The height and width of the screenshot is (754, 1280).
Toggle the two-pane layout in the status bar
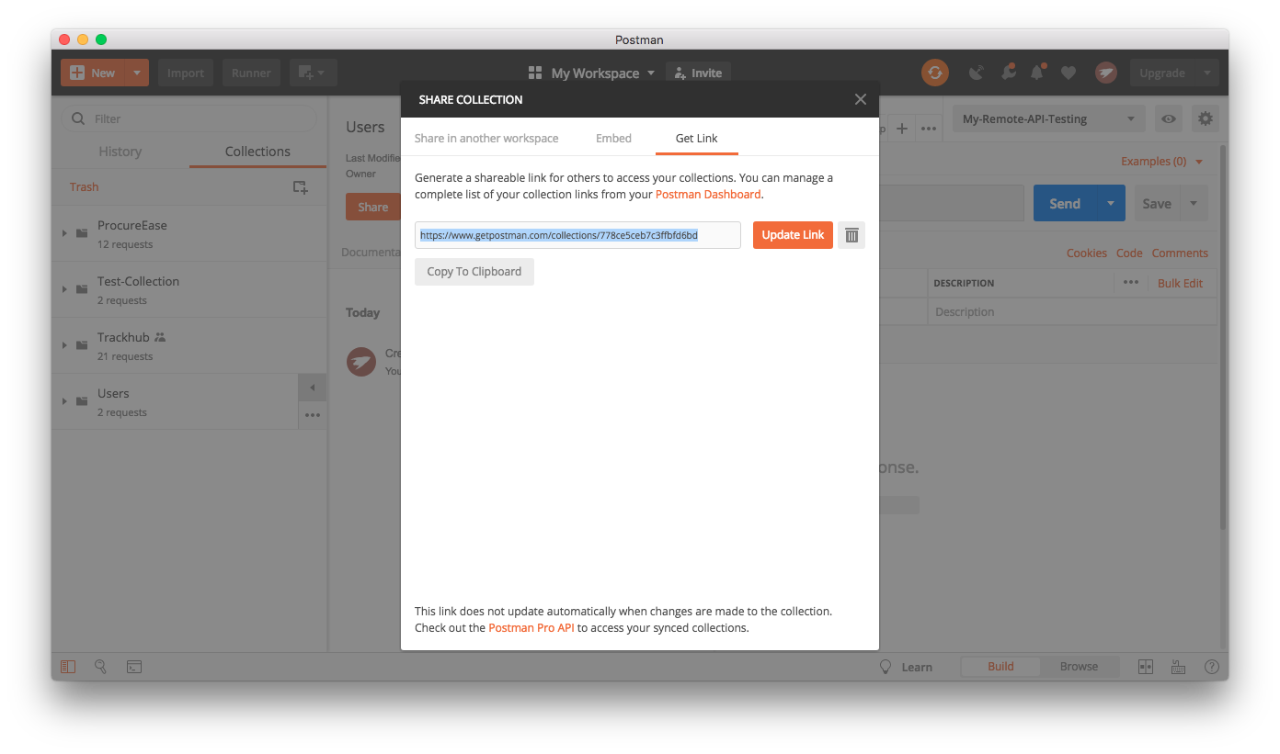1146,667
